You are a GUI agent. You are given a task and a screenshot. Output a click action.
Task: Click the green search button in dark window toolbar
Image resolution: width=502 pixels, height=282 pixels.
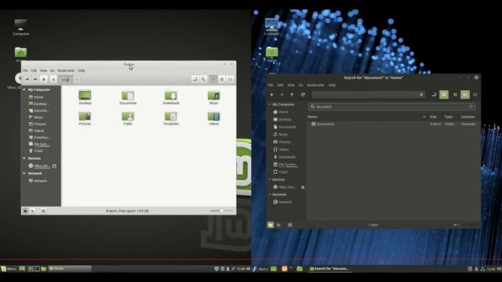coord(444,94)
